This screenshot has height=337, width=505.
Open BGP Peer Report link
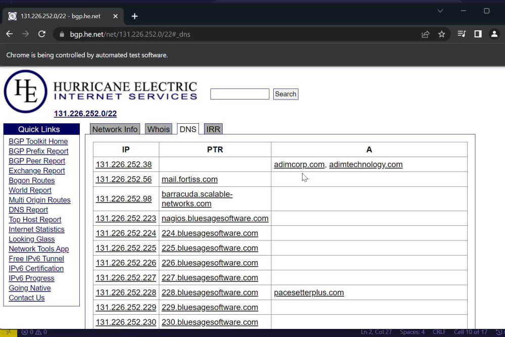37,161
